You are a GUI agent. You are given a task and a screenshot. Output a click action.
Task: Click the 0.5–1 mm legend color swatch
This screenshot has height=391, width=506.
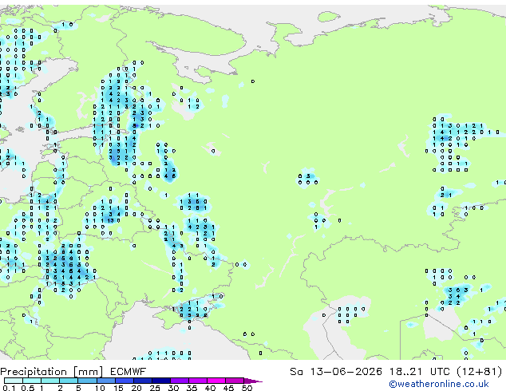tap(32, 381)
